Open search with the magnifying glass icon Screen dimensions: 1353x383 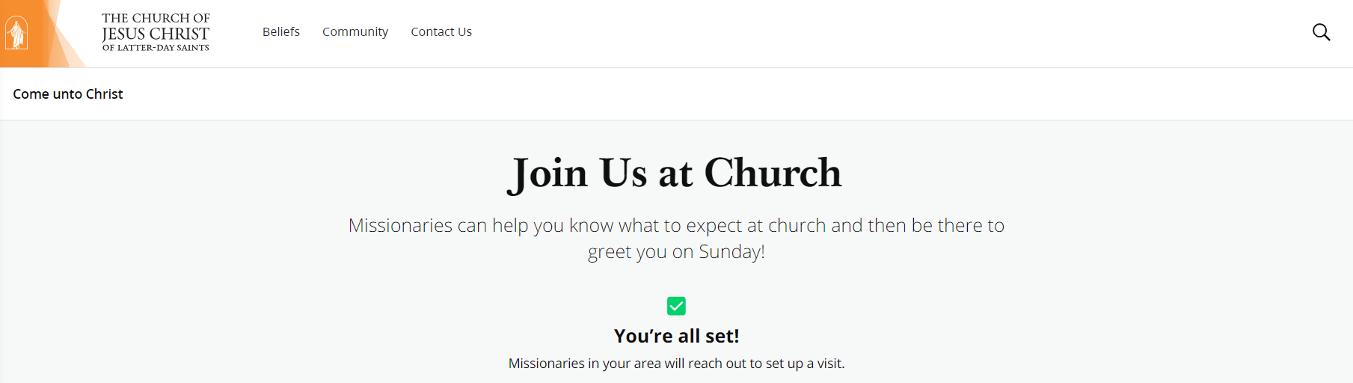(x=1321, y=32)
